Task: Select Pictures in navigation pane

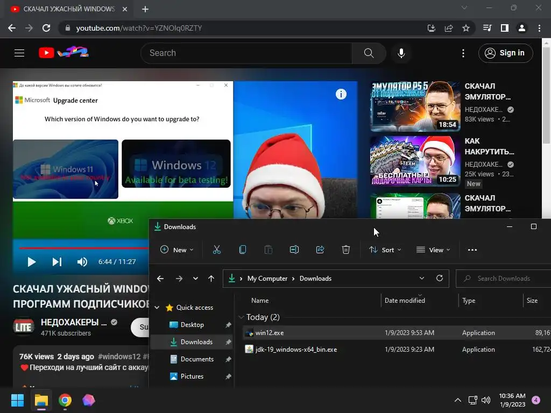Action: [192, 376]
